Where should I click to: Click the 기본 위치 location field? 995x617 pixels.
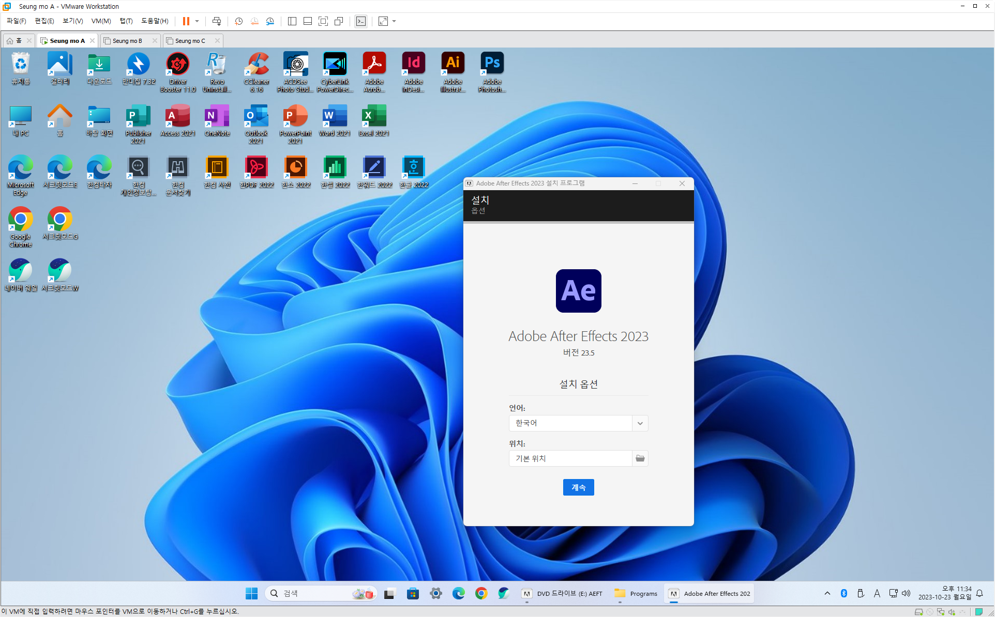pyautogui.click(x=570, y=458)
